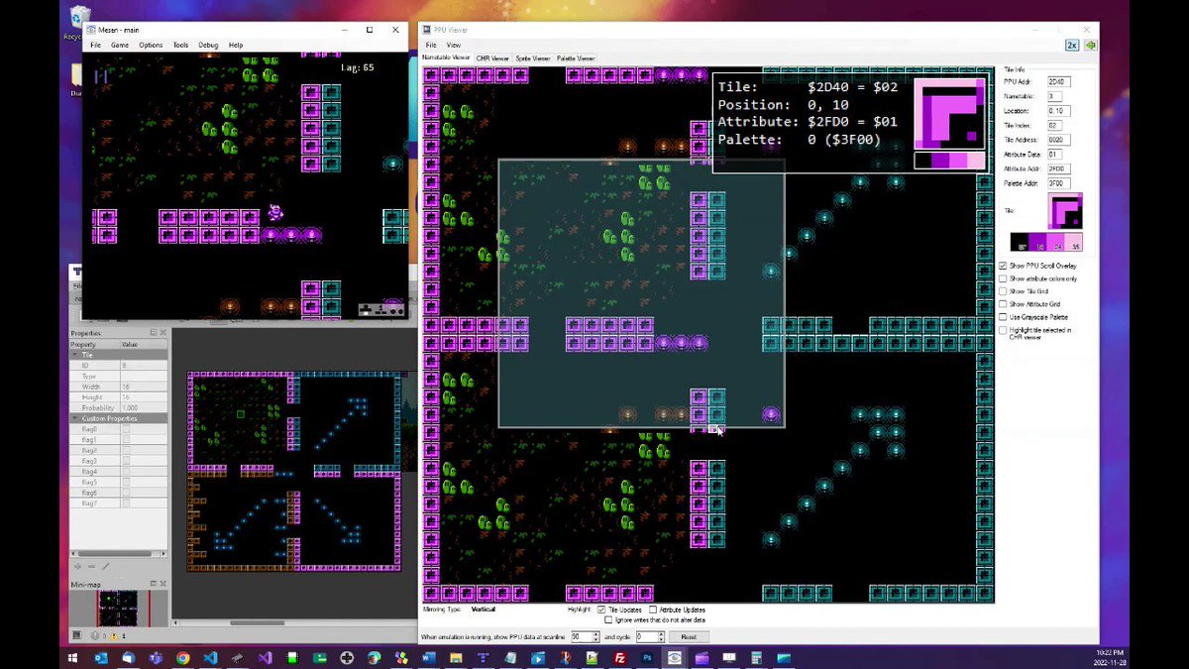
Task: Enable Highlight tile selected in CHR viewer
Action: [x=1003, y=330]
